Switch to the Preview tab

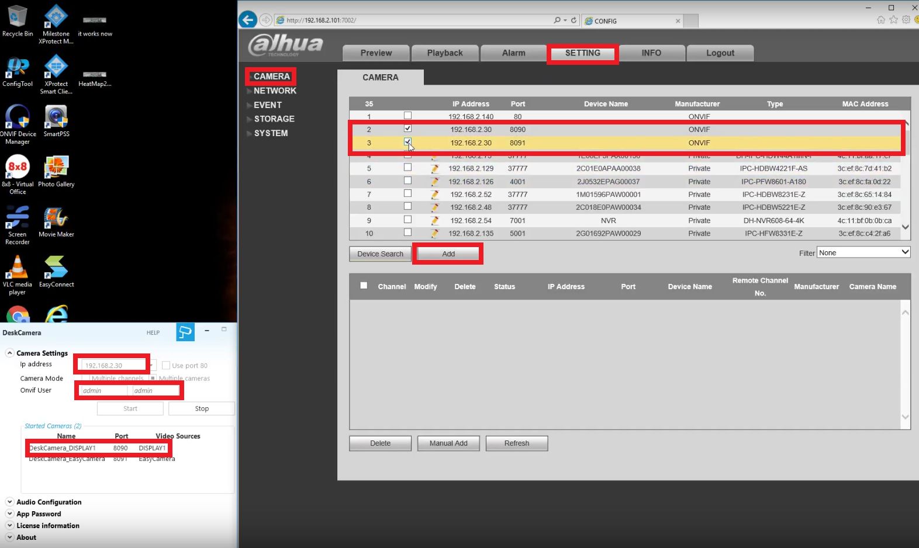376,53
